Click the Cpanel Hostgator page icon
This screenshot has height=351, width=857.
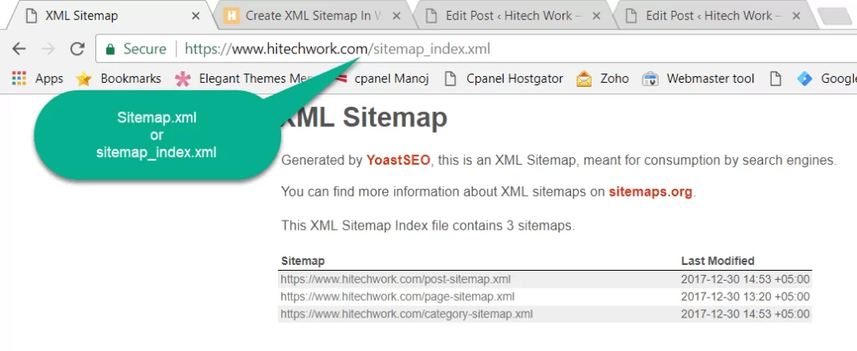(x=449, y=79)
